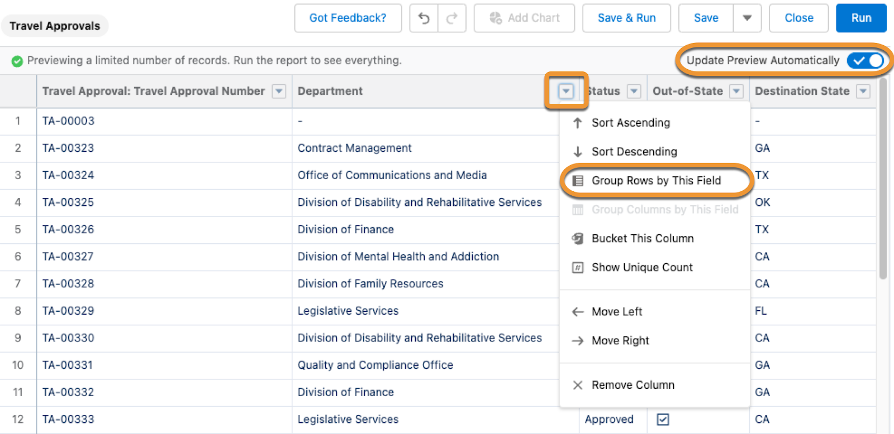Click the Bucket This Column icon
The width and height of the screenshot is (894, 434).
[578, 239]
